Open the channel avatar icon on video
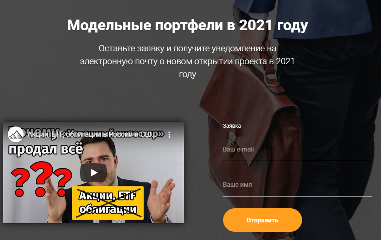This screenshot has height=240, width=381. 16,134
